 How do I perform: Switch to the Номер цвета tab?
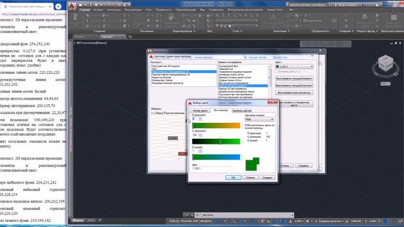coord(200,110)
